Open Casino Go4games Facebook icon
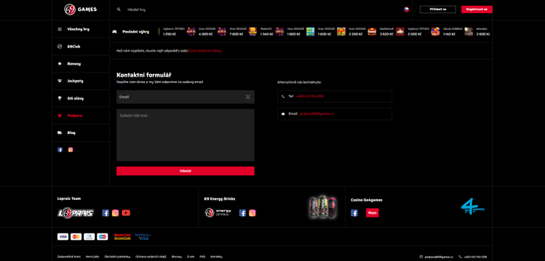This screenshot has width=545, height=261. 354,213
